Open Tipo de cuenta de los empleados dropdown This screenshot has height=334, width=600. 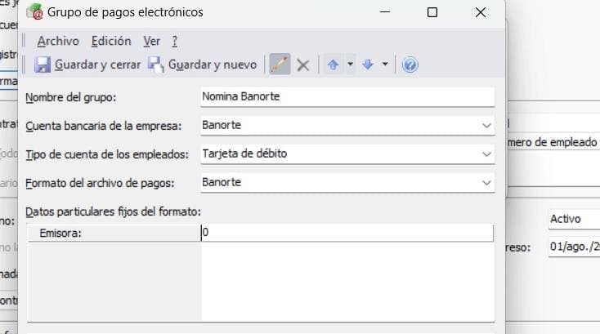click(x=487, y=154)
